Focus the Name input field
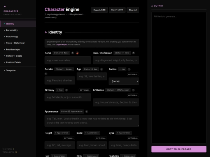 68,60
